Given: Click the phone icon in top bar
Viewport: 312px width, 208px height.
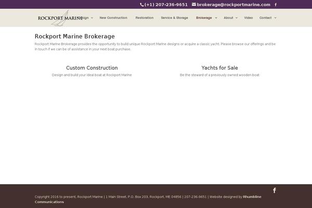Looking at the screenshot, I should click(141, 5).
